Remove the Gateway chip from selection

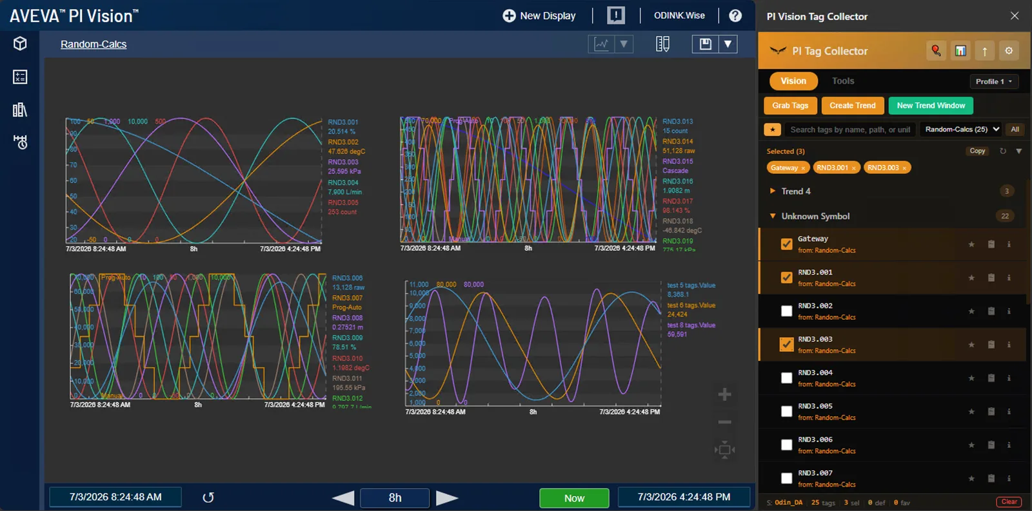(x=803, y=168)
